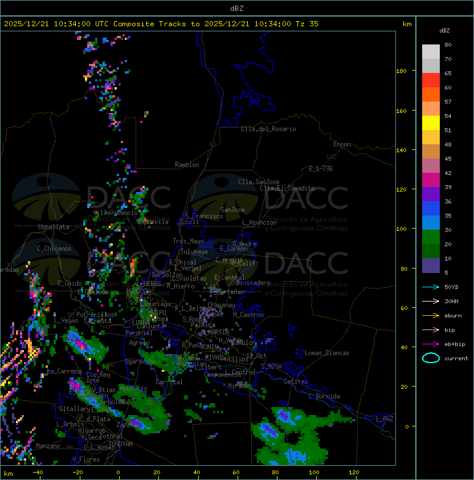Click the white 30HM arrow icon
This screenshot has width=474, height=480.
431,301
